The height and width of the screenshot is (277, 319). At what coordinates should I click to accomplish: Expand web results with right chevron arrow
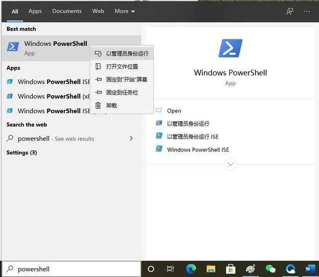pos(131,138)
